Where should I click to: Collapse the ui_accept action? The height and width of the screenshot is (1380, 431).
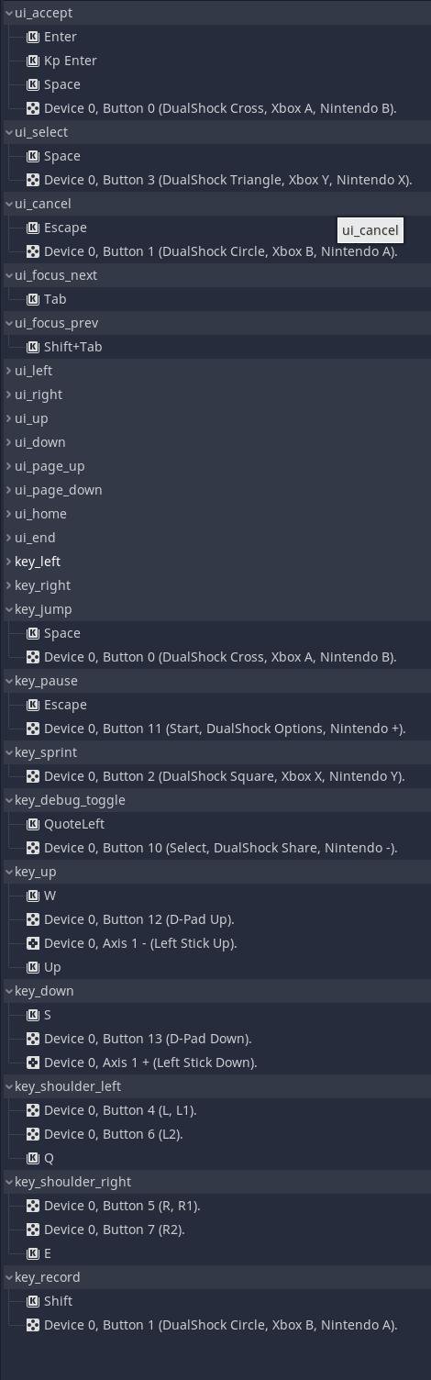point(9,13)
